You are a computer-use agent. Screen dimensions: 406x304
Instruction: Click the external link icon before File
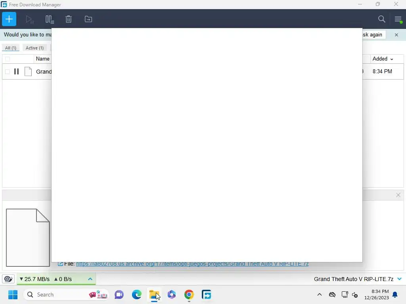click(x=60, y=264)
